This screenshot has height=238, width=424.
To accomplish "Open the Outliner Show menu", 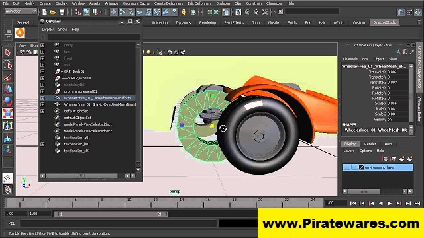I will click(x=62, y=29).
